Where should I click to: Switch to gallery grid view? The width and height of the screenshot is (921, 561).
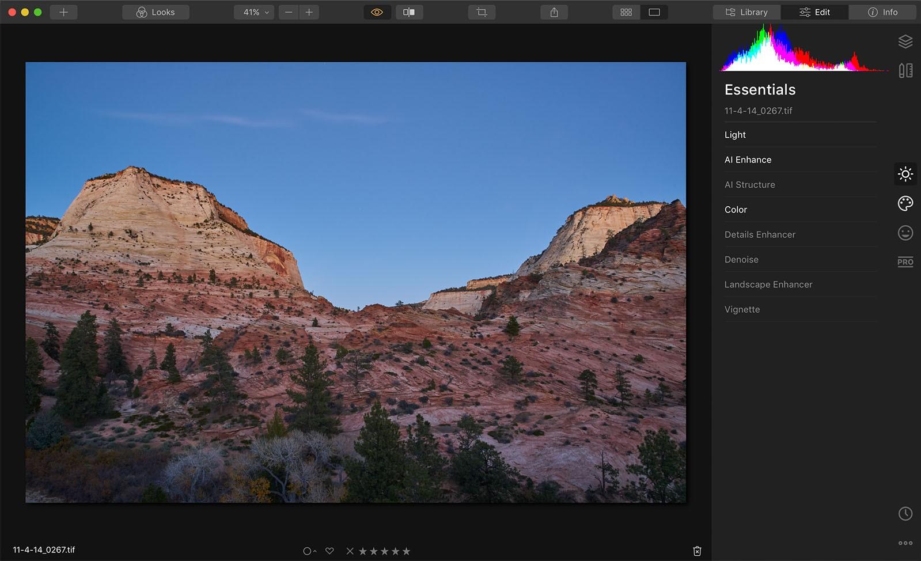(626, 12)
